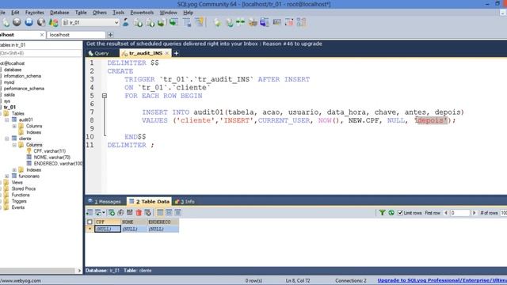The height and width of the screenshot is (285, 507).
Task: Click the Cancel changes icon after trash
Action: (148, 212)
